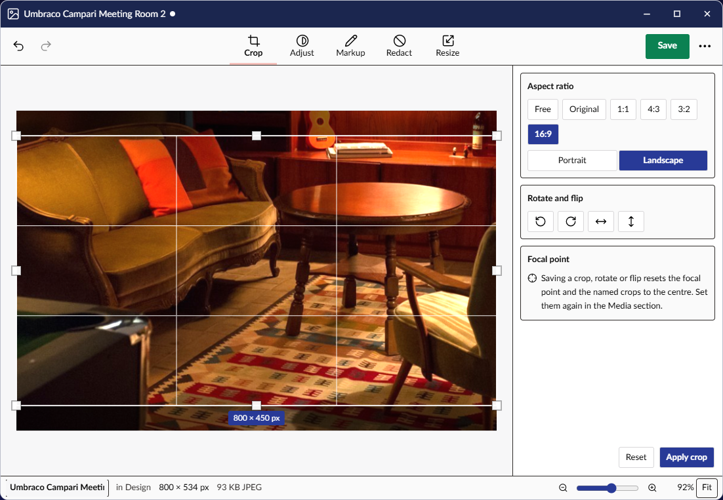
Task: Reset the crop settings
Action: pyautogui.click(x=636, y=457)
